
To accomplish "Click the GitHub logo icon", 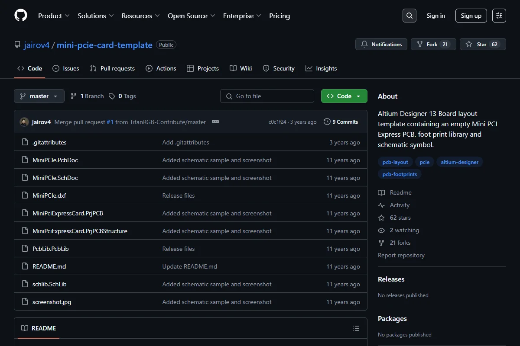I will tap(21, 16).
